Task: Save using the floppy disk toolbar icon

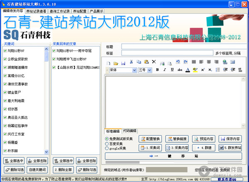Action: [123, 63]
